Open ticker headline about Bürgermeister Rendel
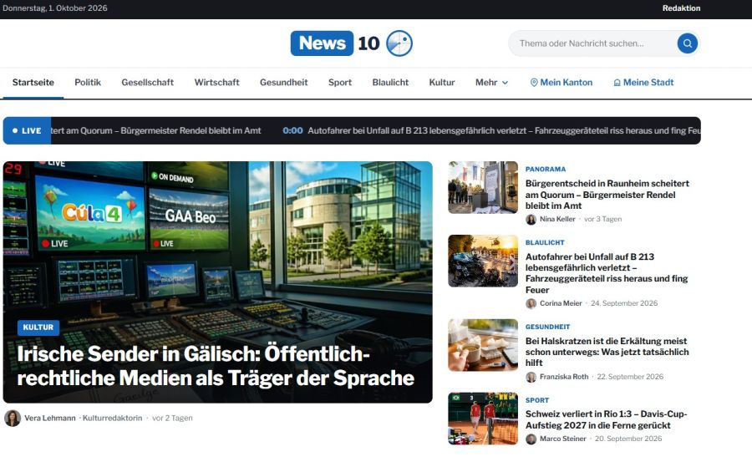The height and width of the screenshot is (467, 752). (156, 130)
